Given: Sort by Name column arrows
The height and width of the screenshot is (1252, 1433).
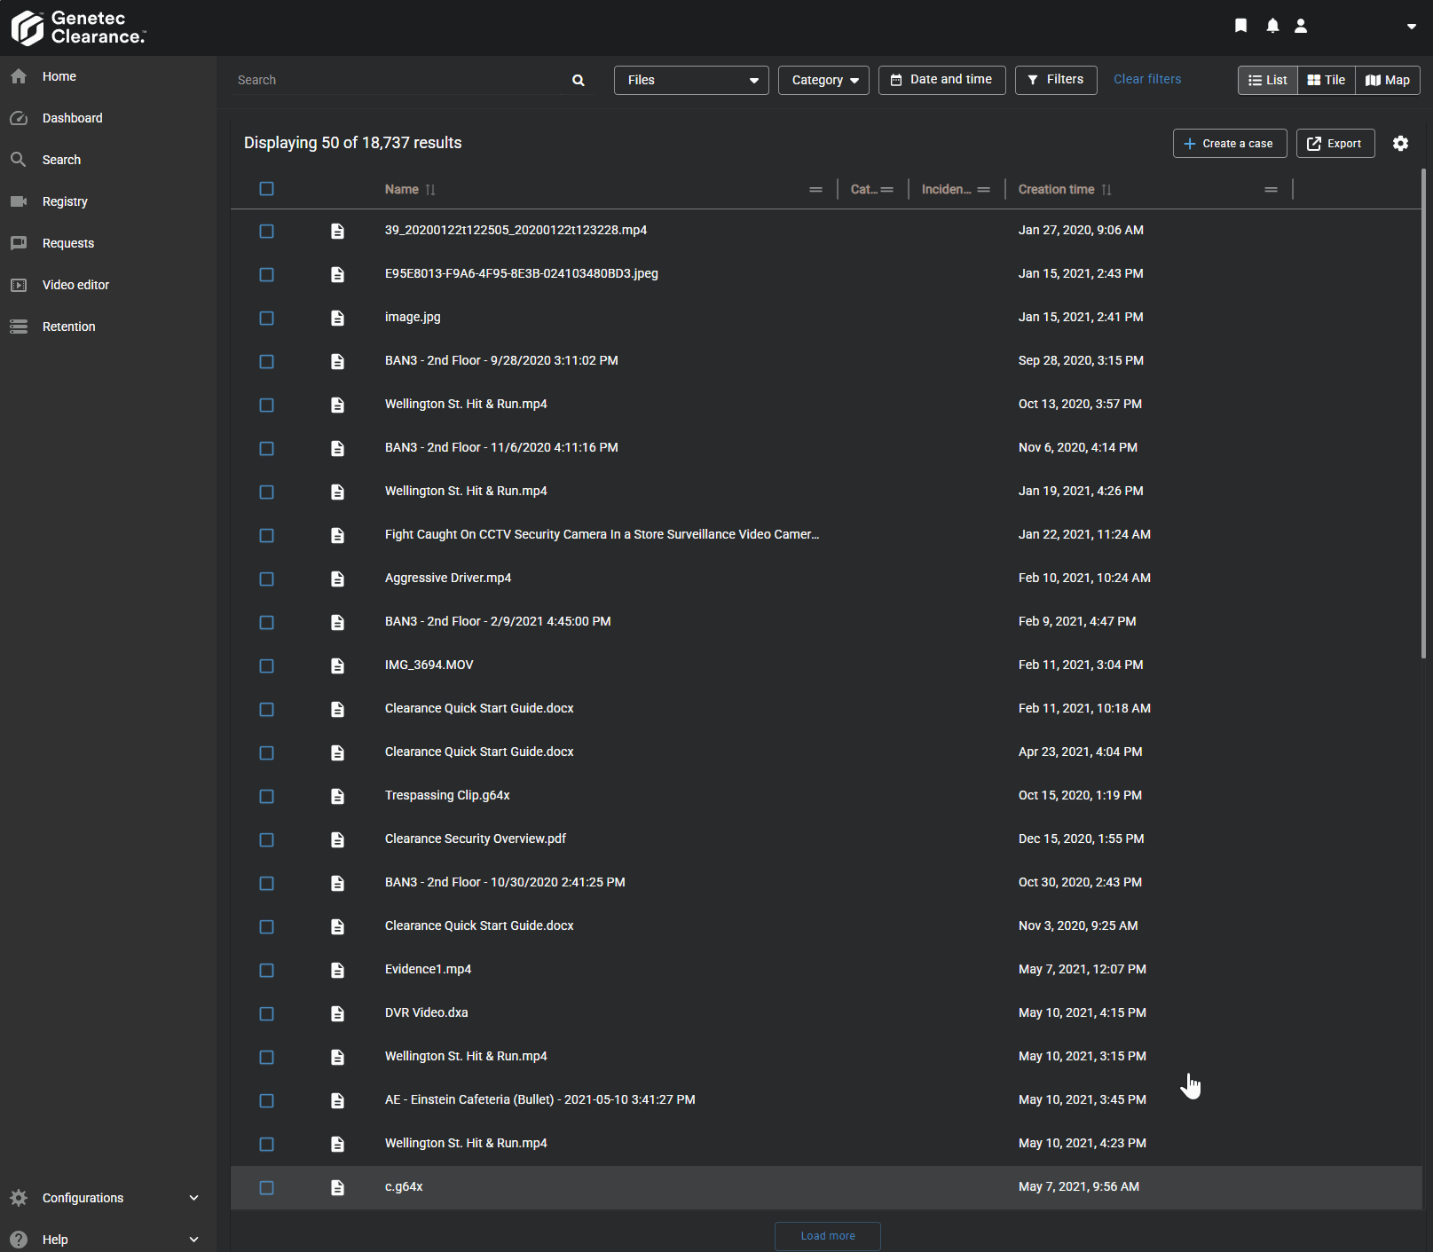Looking at the screenshot, I should tap(430, 190).
